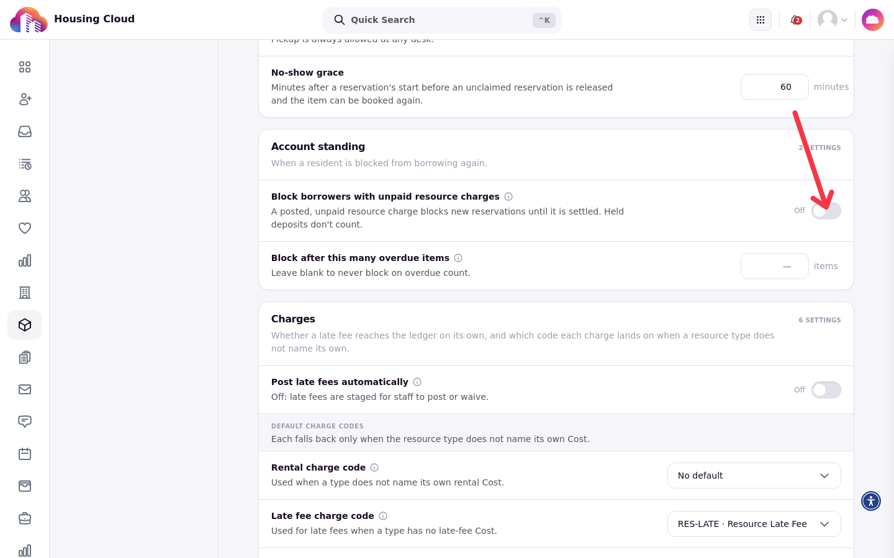Show info for Post late fees automatically
The width and height of the screenshot is (894, 558).
coord(417,382)
